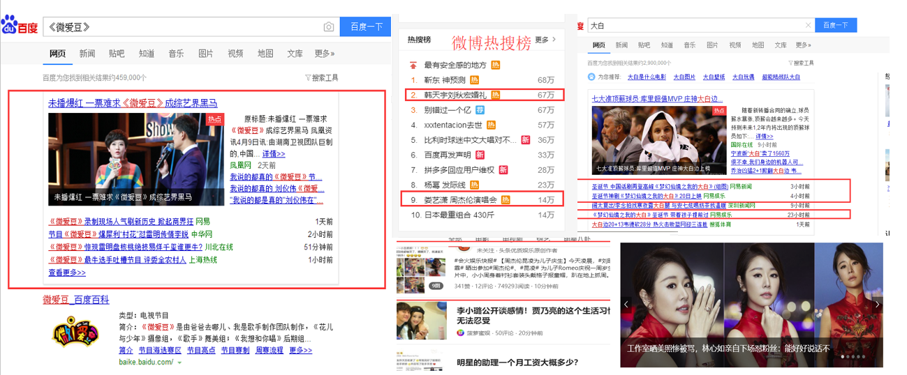Viewport: 907px width, 375px height.
Task: Open headline 七大准顶薪球员:库里超值MVP
Action: click(657, 99)
